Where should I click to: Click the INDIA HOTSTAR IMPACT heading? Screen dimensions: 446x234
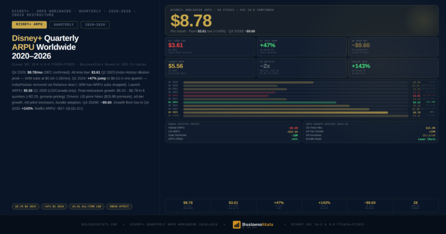[x=184, y=124]
